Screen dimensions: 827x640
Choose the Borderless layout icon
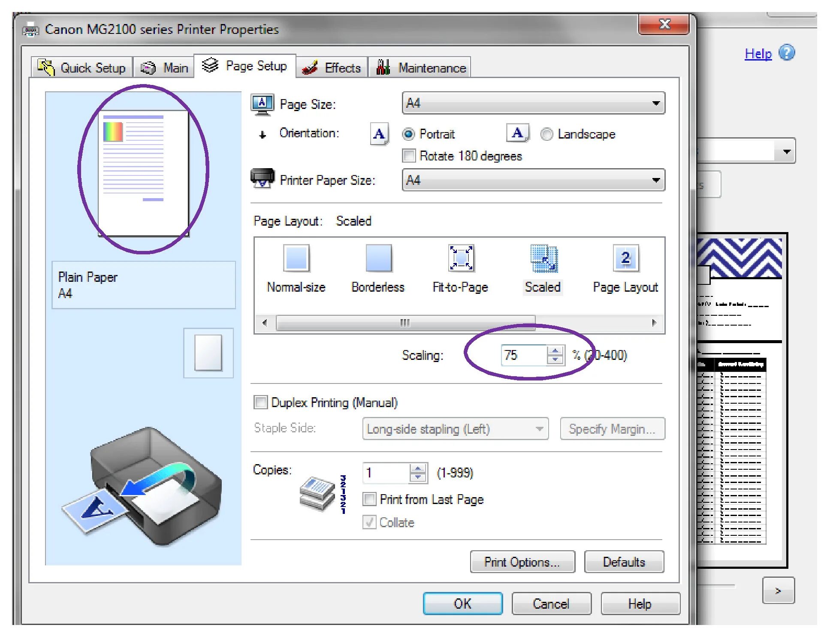pyautogui.click(x=378, y=258)
